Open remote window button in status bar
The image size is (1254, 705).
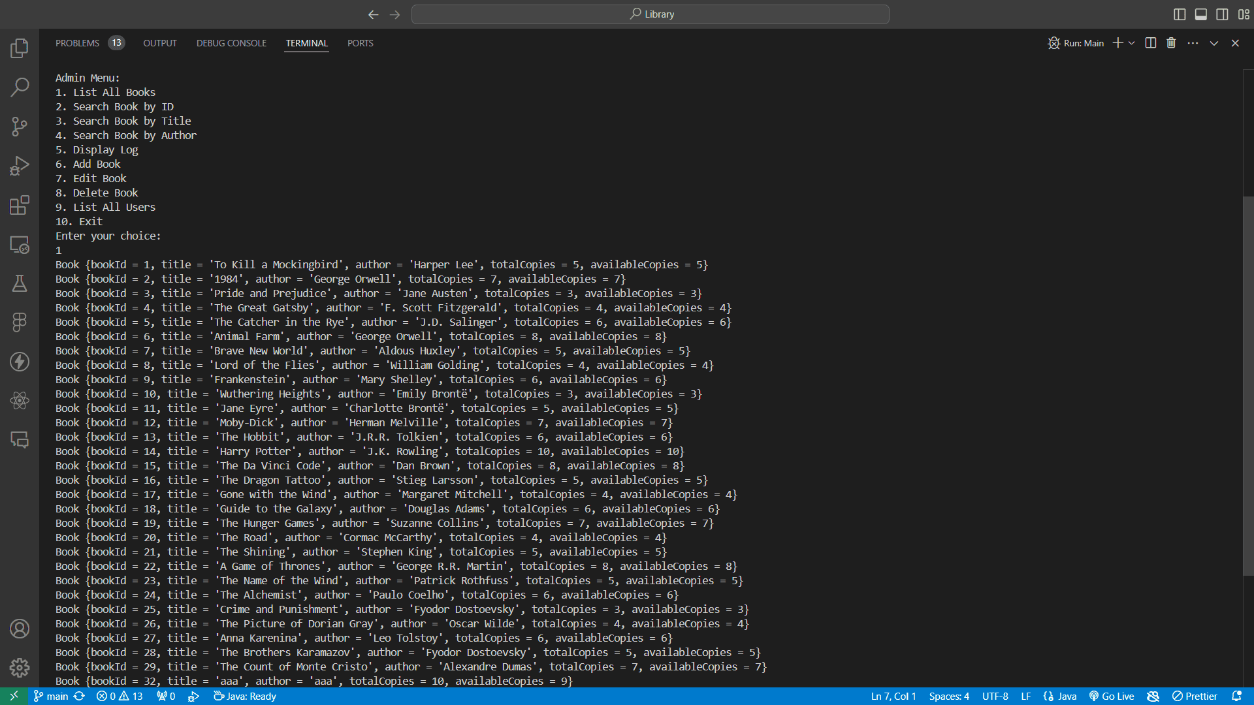pos(14,697)
